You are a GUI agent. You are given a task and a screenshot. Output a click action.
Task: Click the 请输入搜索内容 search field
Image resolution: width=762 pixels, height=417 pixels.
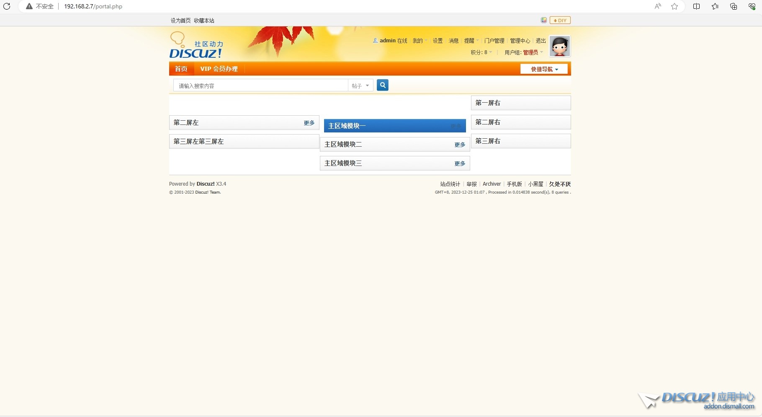tap(261, 85)
